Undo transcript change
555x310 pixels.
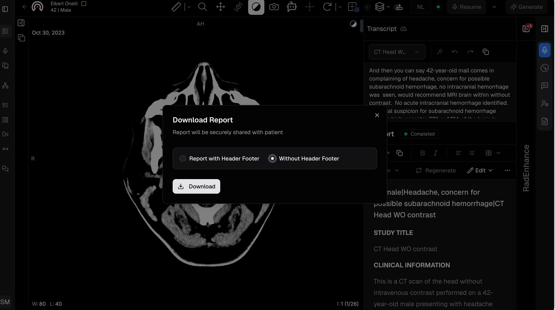455,52
